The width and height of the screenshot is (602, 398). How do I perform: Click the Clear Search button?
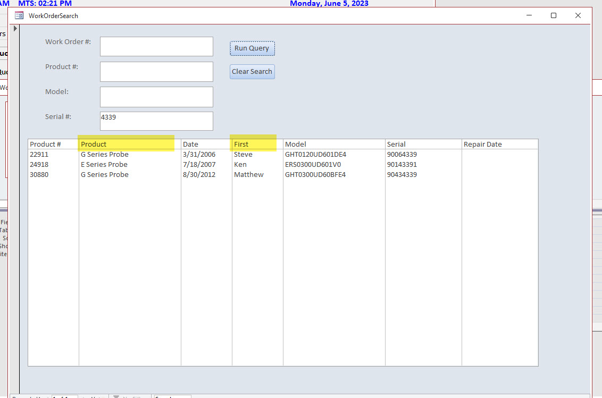pos(252,71)
